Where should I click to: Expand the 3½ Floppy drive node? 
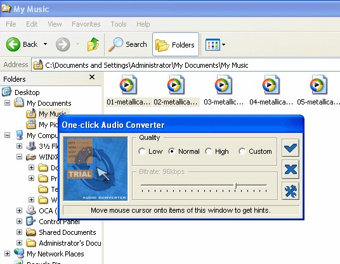coord(19,146)
